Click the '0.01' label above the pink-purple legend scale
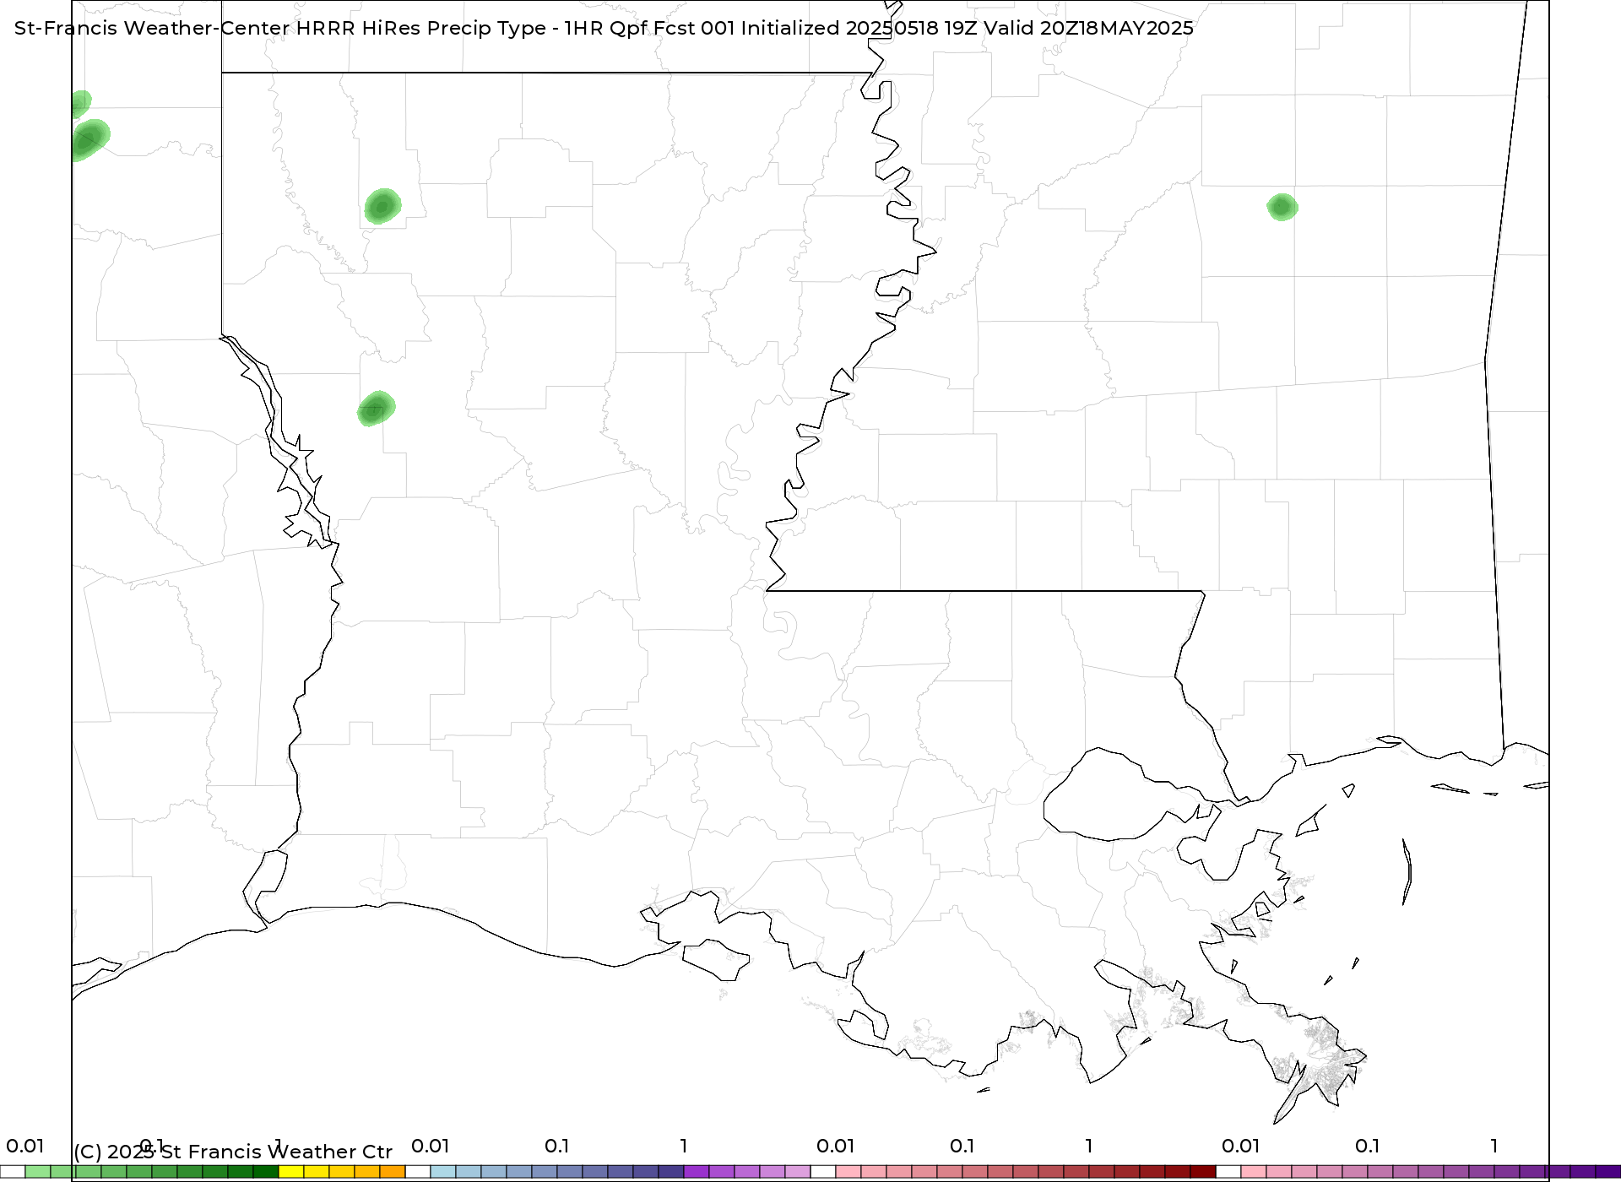 [1240, 1146]
